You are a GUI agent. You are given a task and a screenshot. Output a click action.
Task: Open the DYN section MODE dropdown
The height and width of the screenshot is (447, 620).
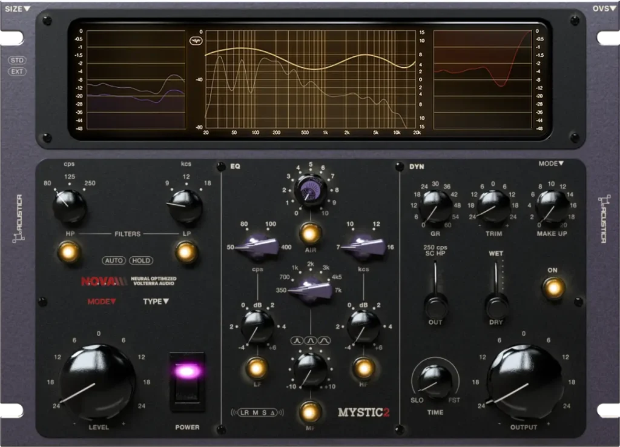tap(551, 164)
